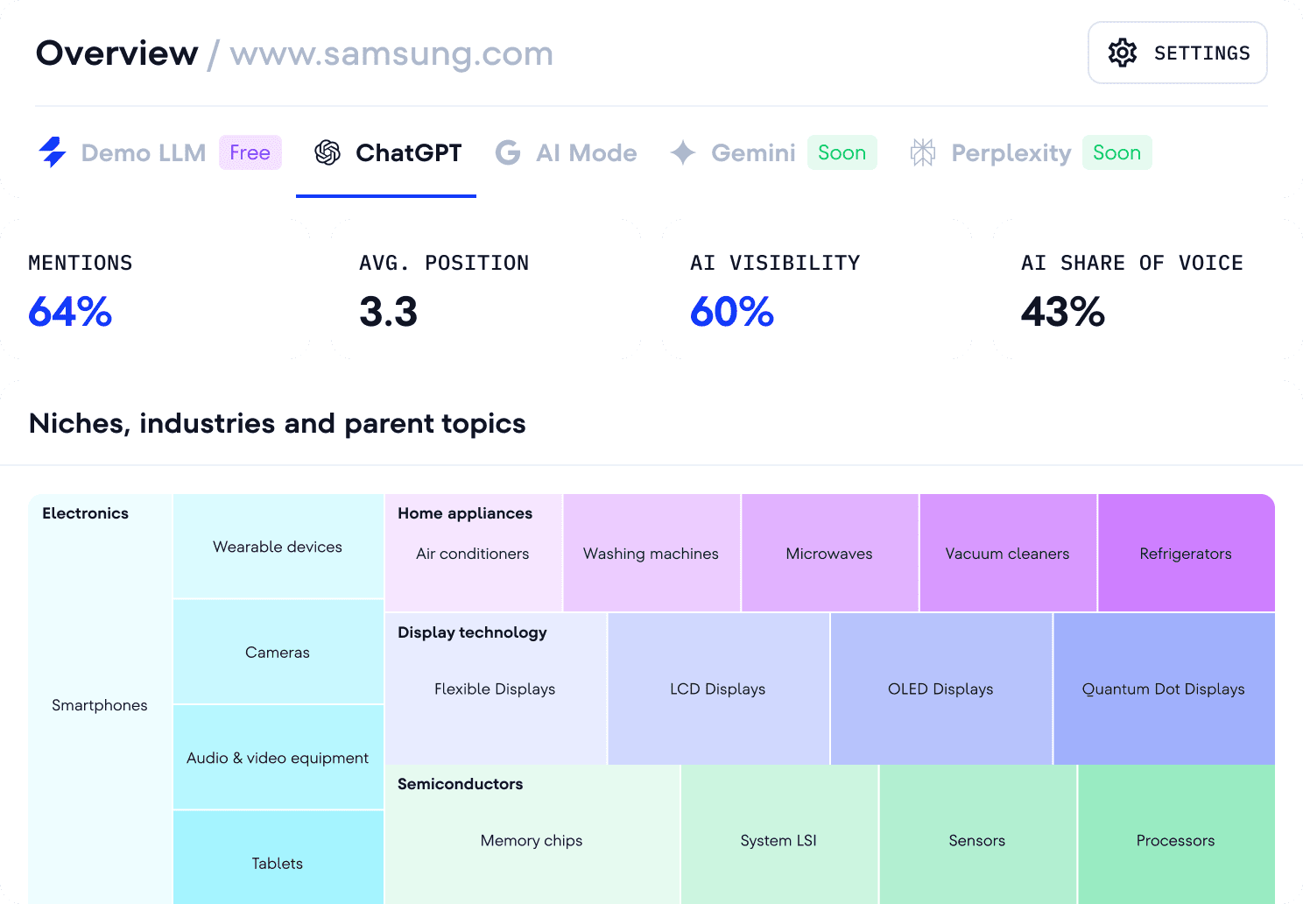
Task: Click the Google G icon for AI Mode
Action: (508, 152)
